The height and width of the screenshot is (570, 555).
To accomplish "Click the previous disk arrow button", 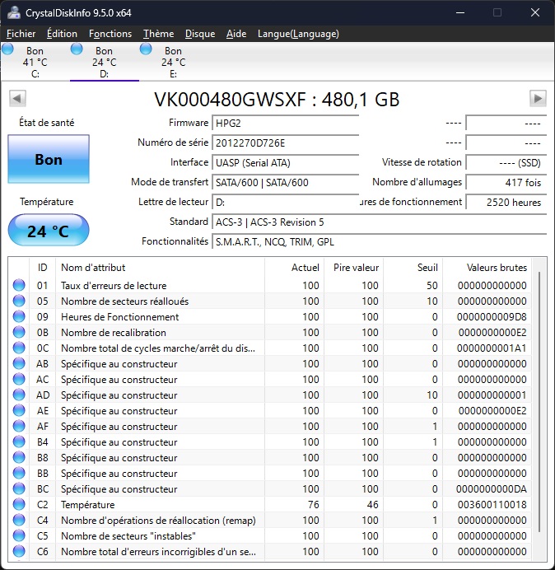I will coord(17,98).
